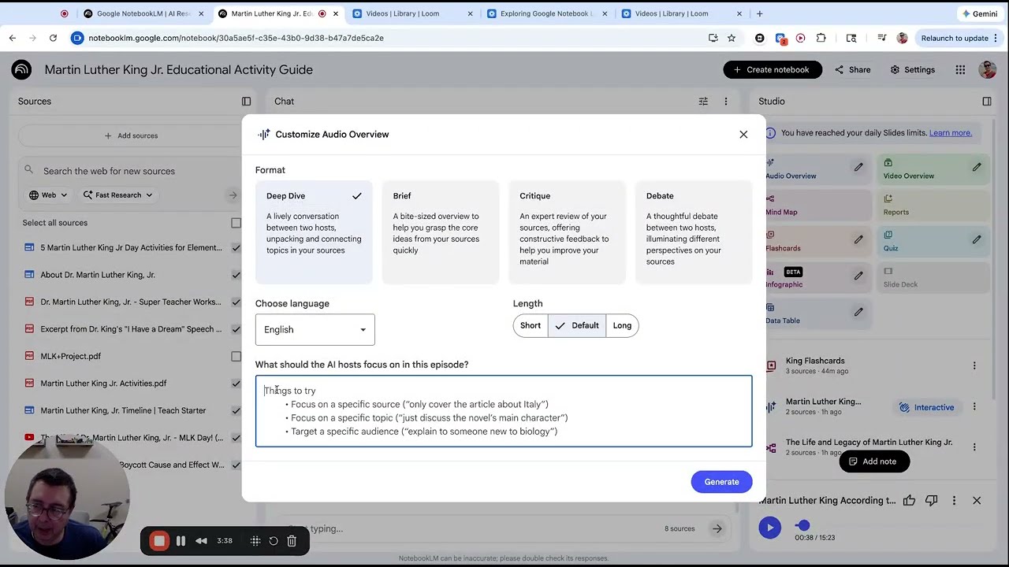Select the Deep Dive format card
The image size is (1009, 567).
[x=314, y=232]
